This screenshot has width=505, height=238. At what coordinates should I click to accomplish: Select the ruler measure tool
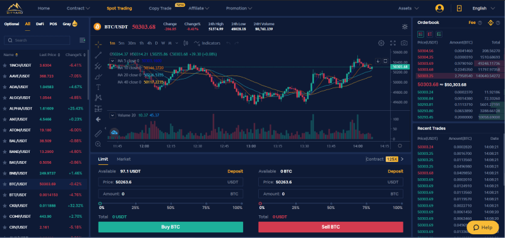coord(98,133)
